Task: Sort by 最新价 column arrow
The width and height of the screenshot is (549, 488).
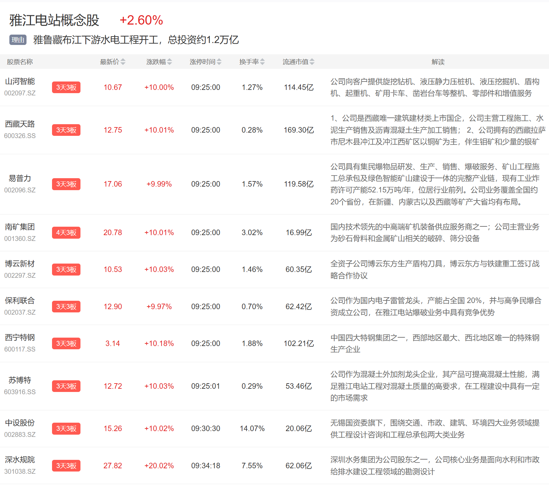Action: tap(123, 62)
